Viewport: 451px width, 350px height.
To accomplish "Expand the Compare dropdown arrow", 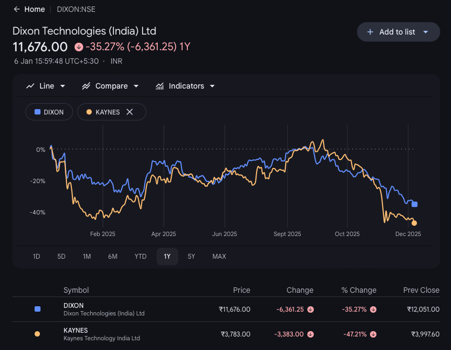I will tap(136, 86).
